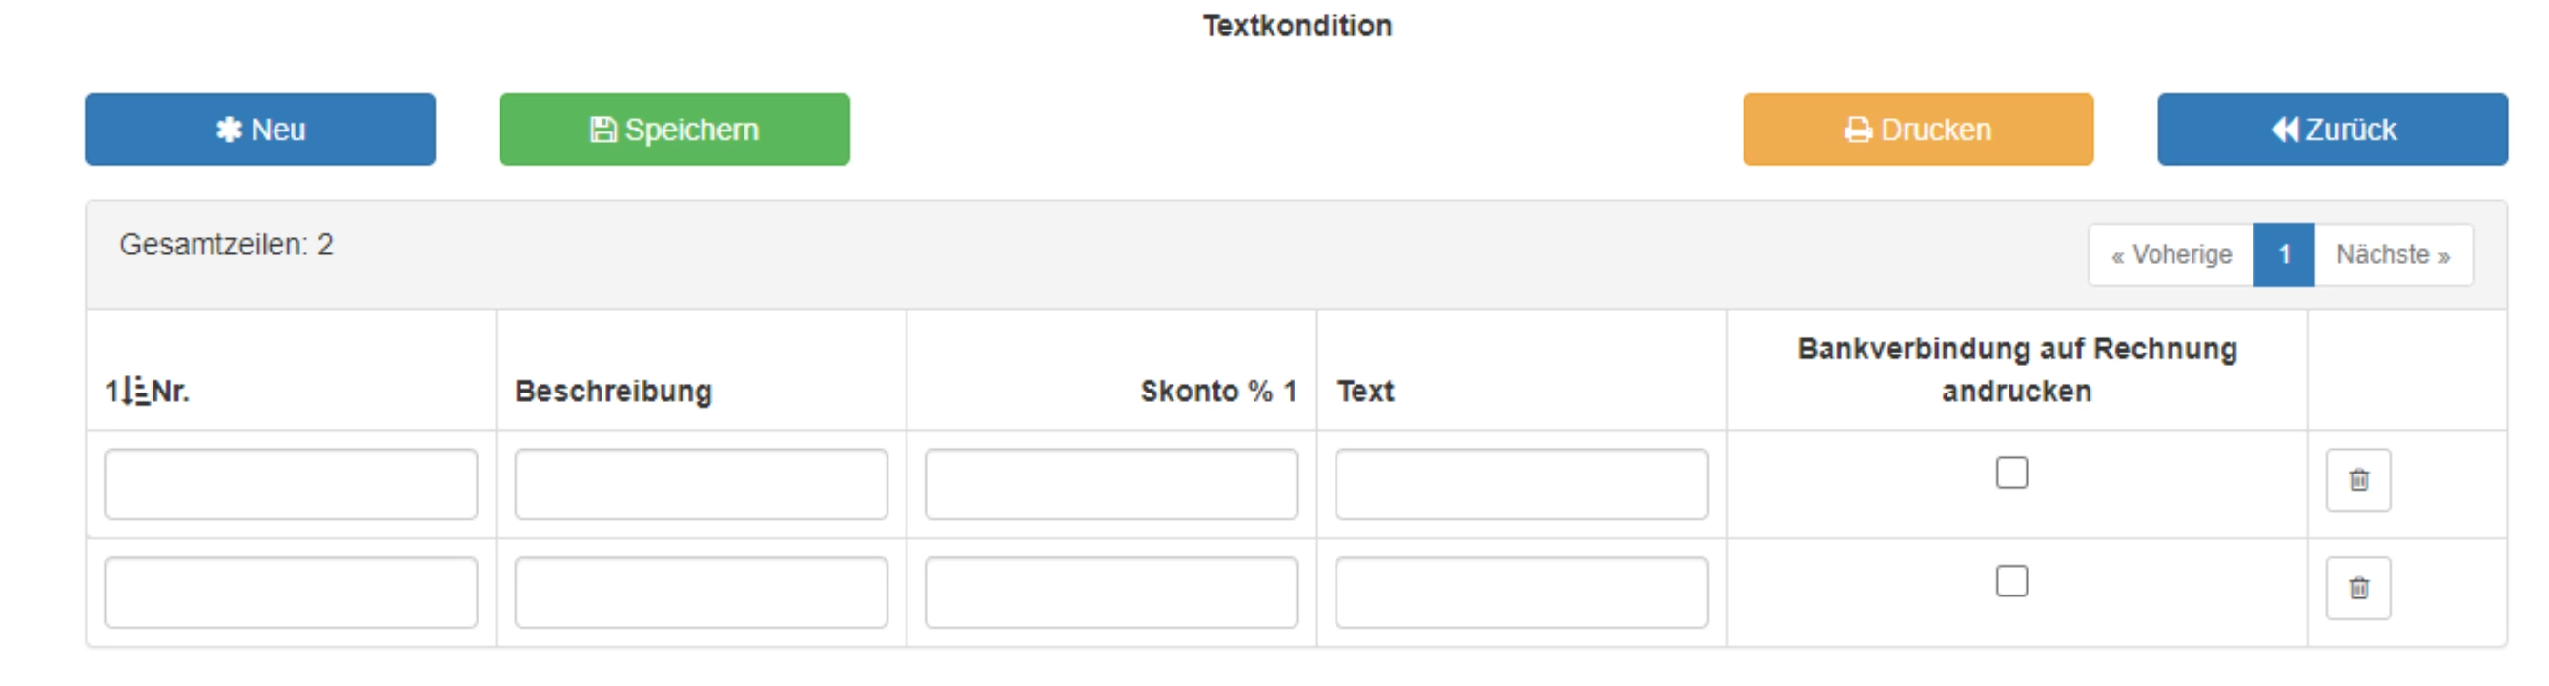Delete the second row with trash icon
The width and height of the screenshot is (2549, 686).
click(2358, 589)
